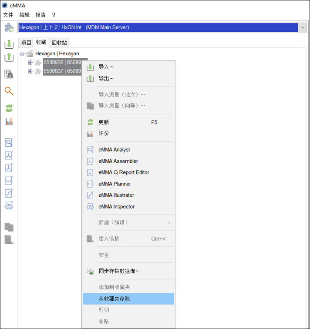The width and height of the screenshot is (310, 329).
Task: Click the disabled 导入测量（向导）entry
Action: tap(128, 106)
